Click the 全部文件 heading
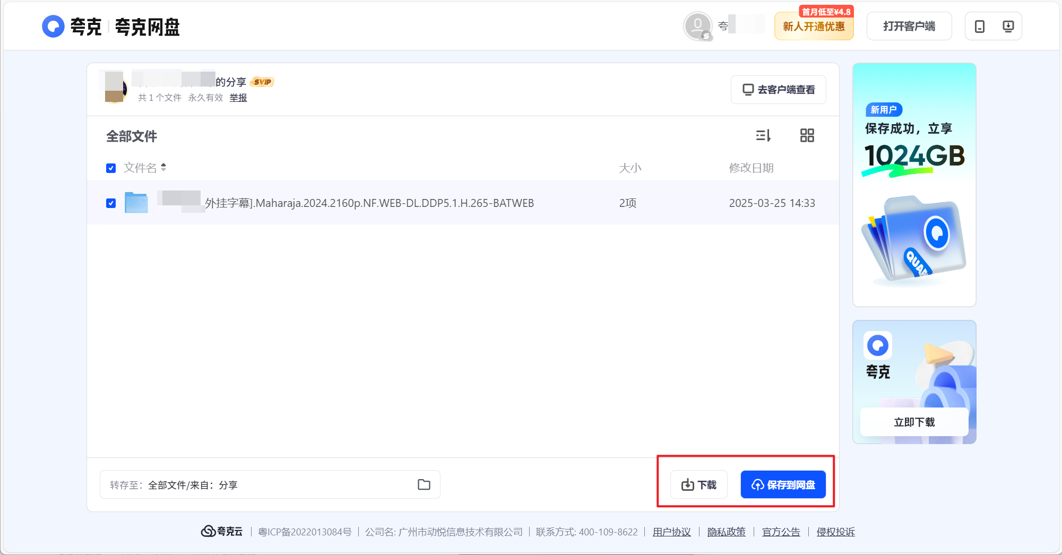Screen dimensions: 1062x555 (x=132, y=136)
